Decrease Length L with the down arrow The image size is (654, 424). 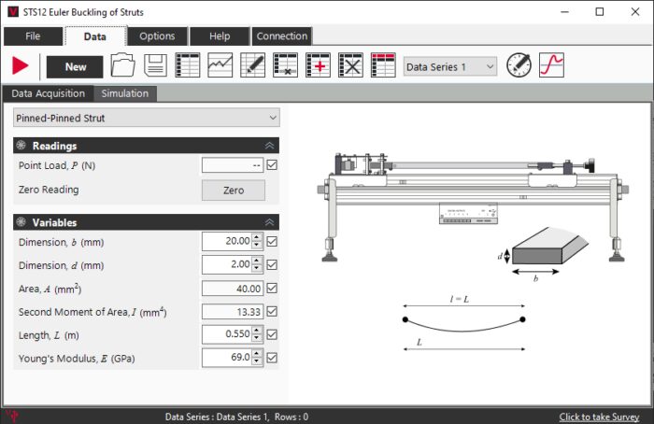[x=257, y=338]
